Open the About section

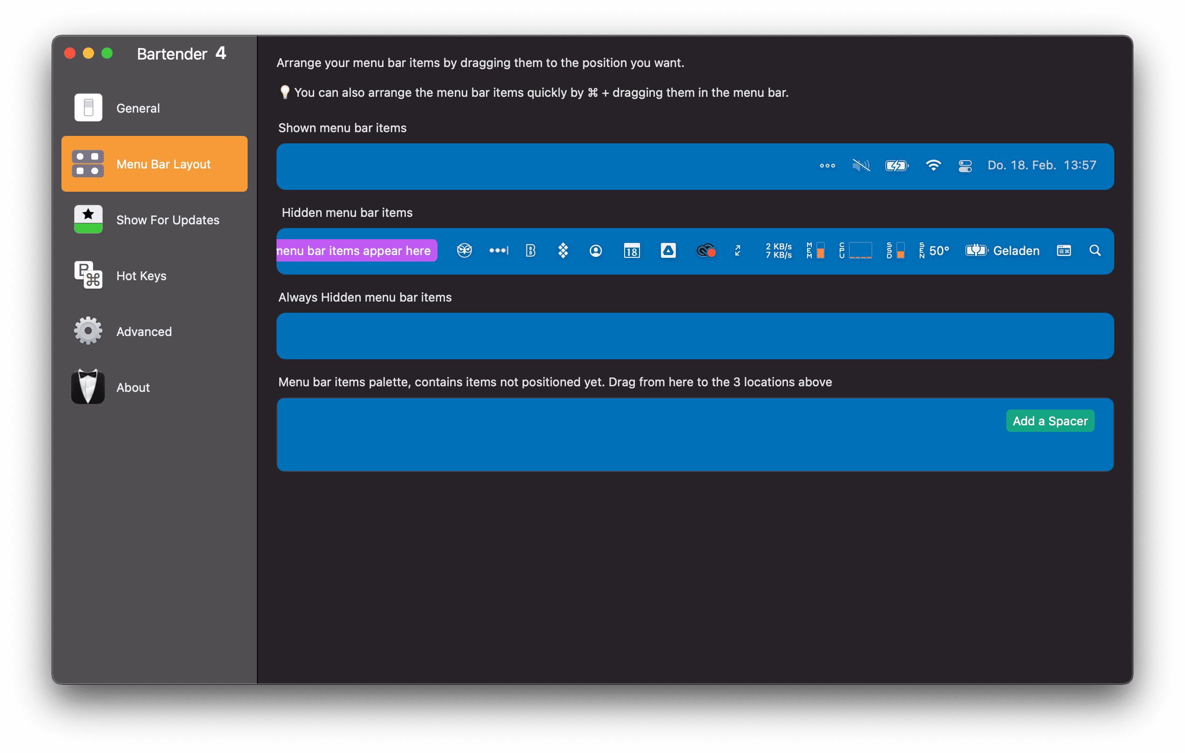154,387
